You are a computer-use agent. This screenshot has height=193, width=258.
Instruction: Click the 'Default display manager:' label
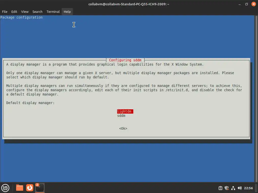tap(30, 103)
